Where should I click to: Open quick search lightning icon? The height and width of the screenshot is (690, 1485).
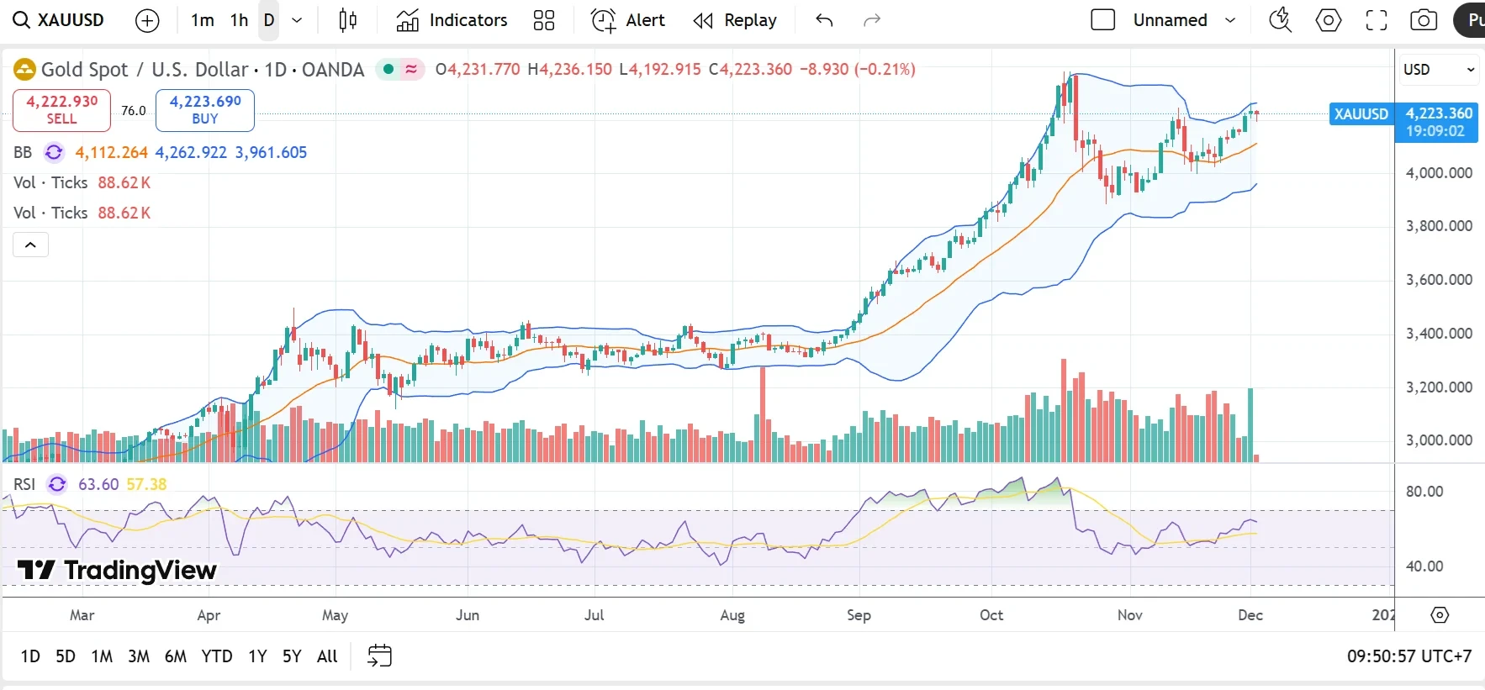[1280, 20]
